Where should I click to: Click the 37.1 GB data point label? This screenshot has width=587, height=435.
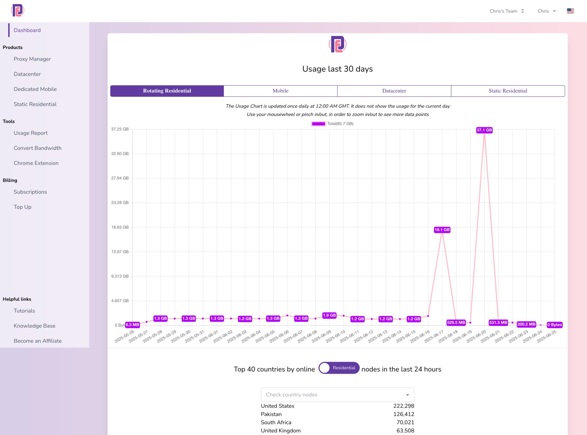[484, 130]
